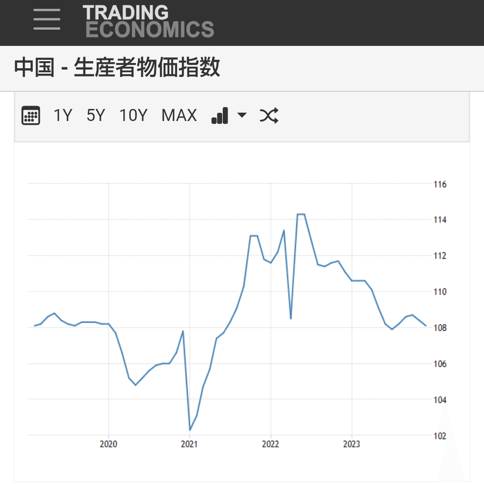Click the 102 y-axis label

click(x=440, y=436)
